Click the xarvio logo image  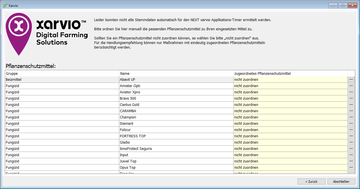47,34
